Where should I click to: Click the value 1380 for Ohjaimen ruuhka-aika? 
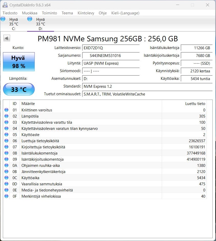point(201,165)
